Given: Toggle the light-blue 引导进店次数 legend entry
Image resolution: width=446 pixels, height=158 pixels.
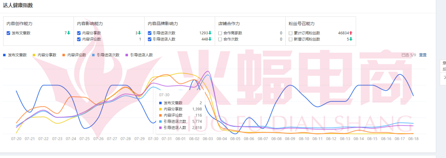Looking at the screenshot, I should [94, 55].
